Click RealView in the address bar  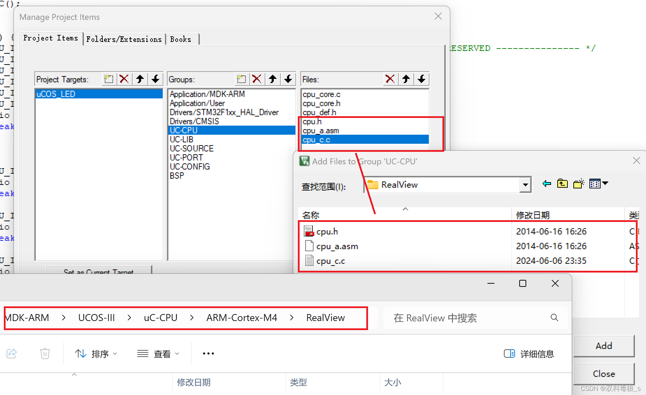(325, 318)
